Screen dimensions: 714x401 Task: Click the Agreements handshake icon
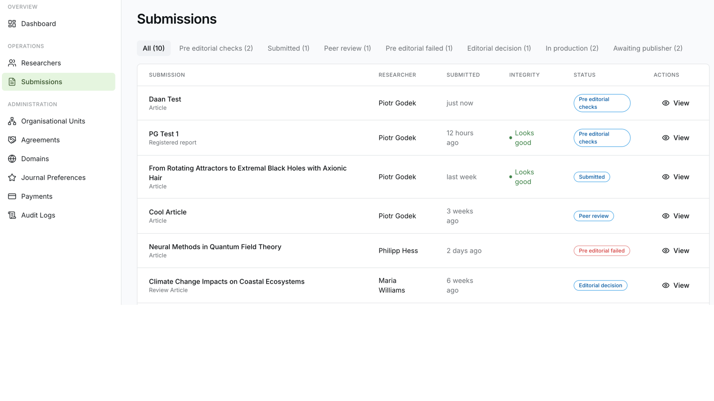click(x=12, y=140)
